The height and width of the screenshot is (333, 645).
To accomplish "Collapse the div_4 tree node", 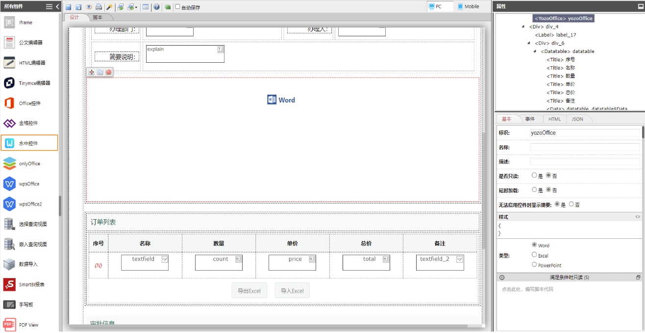I will (524, 27).
